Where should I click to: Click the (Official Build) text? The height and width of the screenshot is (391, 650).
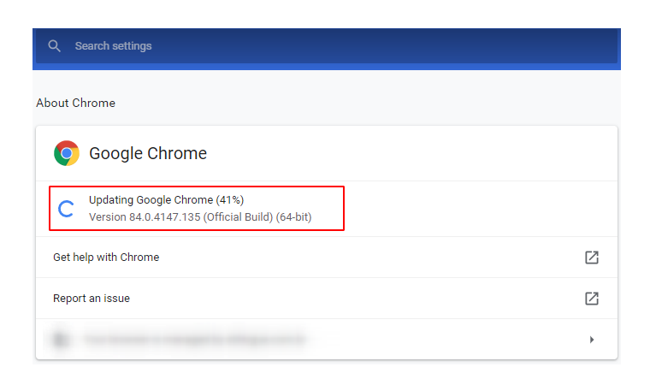point(239,217)
